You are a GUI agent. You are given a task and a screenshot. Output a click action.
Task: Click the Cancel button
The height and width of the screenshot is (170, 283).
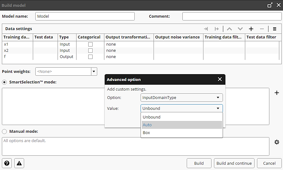tap(269, 163)
